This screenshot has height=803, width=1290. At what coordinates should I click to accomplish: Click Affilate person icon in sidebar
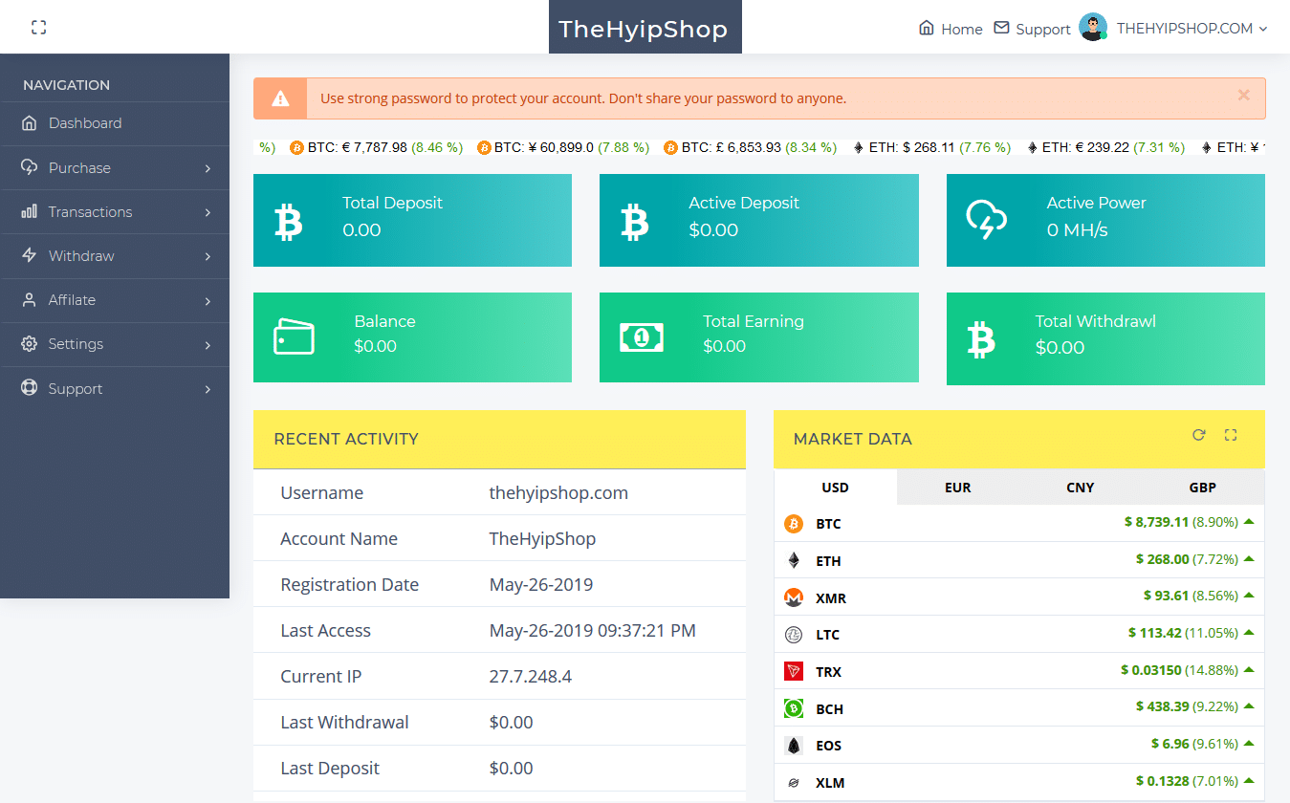[30, 299]
